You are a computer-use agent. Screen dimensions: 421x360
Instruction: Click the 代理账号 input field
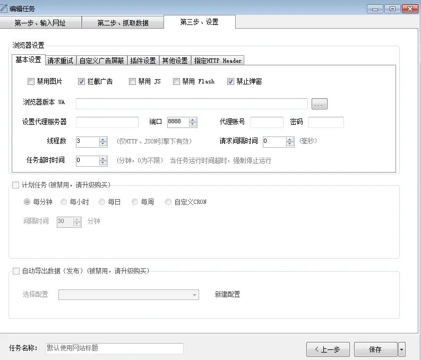pos(267,122)
